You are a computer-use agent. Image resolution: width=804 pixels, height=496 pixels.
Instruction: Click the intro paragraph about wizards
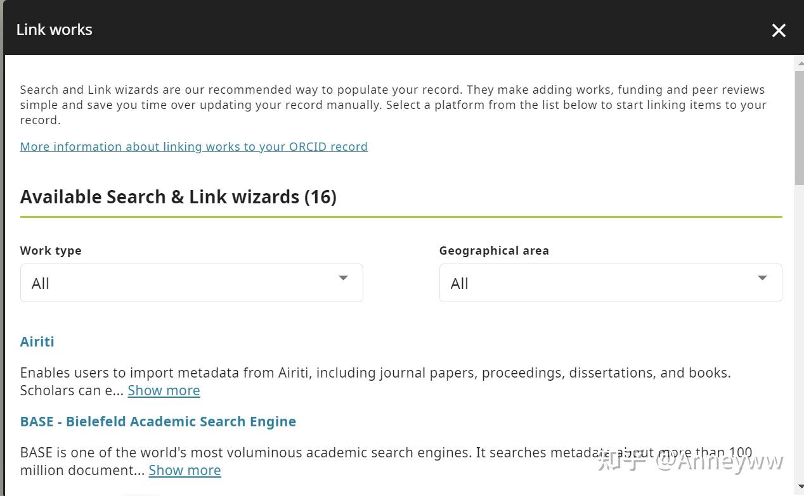[393, 105]
